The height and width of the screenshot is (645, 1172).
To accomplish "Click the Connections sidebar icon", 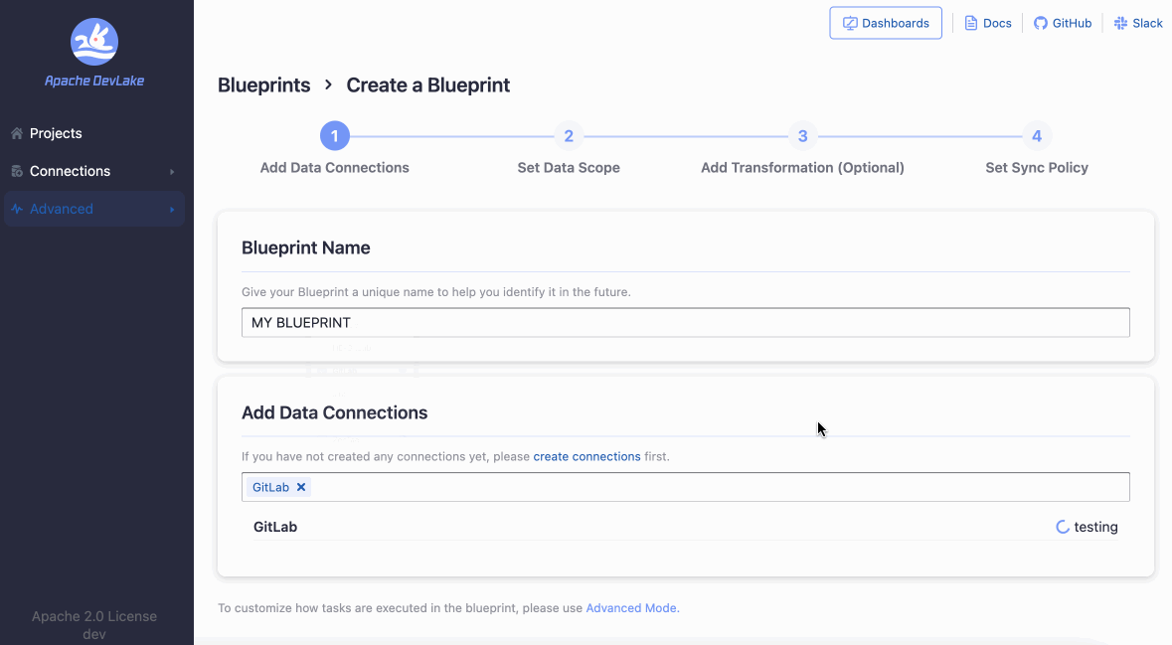I will (17, 171).
